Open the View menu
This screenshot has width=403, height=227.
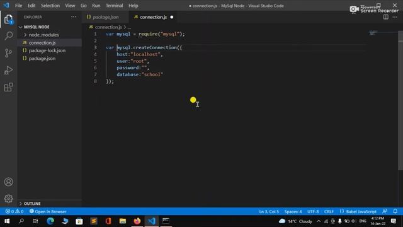70,6
